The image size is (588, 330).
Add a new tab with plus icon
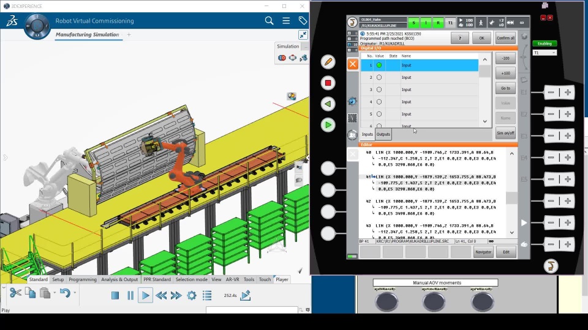[x=129, y=34]
